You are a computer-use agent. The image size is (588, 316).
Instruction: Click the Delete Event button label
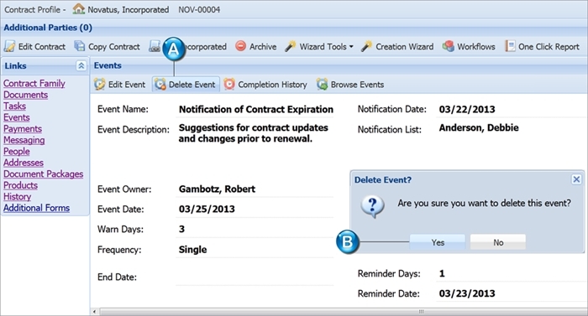(192, 85)
